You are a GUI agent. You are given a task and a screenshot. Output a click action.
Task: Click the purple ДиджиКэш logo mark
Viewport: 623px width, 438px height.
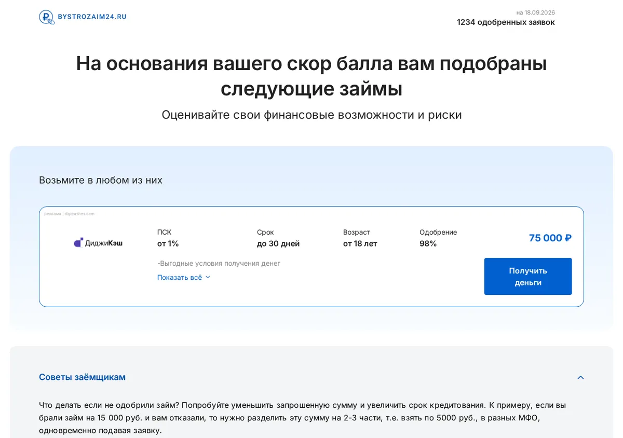click(78, 242)
